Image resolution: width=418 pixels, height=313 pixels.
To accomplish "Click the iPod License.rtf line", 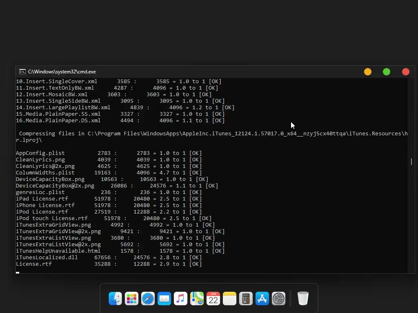I will (x=109, y=212).
